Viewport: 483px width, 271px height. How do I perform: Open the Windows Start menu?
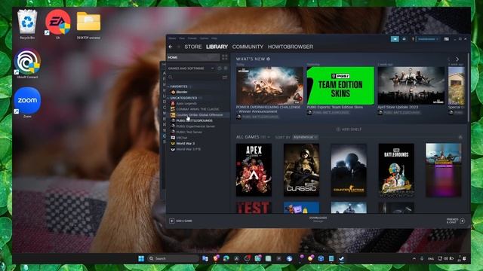pyautogui.click(x=141, y=258)
